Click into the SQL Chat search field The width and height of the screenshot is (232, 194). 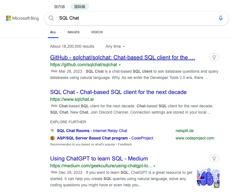click(x=136, y=18)
